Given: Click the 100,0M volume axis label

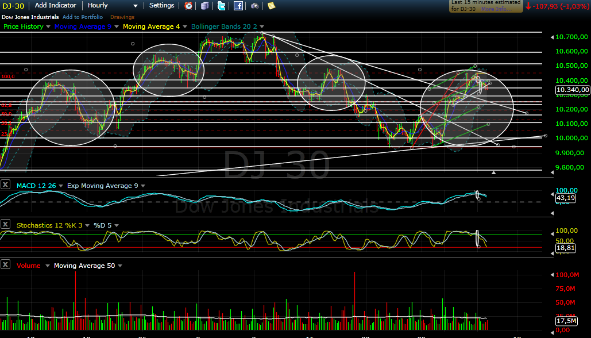Looking at the screenshot, I should 567,275.
